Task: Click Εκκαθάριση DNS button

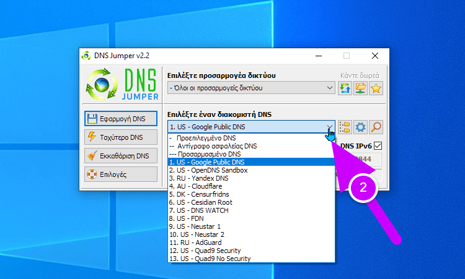Action: (x=121, y=156)
